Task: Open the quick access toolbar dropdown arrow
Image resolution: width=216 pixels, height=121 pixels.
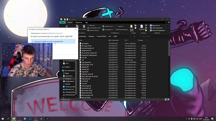Action: (70, 19)
